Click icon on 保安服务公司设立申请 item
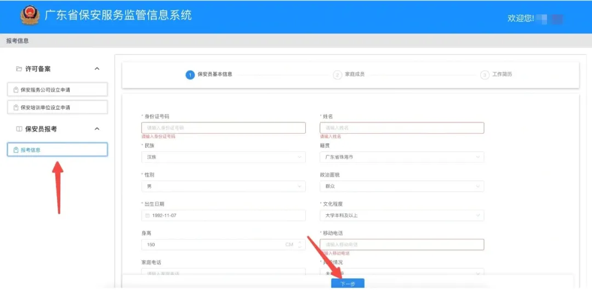592x290 pixels. tap(15, 90)
